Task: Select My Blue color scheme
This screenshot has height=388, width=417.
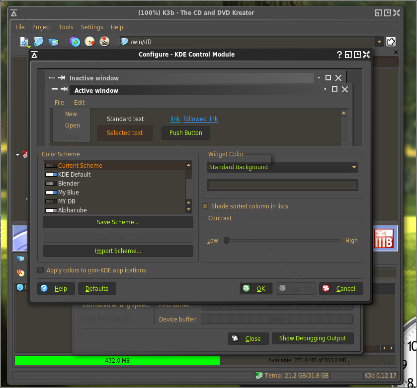Action: [x=115, y=193]
